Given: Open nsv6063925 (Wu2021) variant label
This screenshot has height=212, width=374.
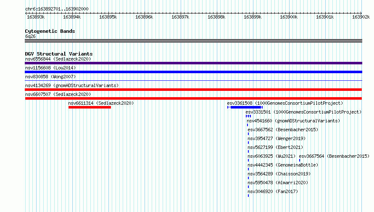Looking at the screenshot, I should coord(271,156).
